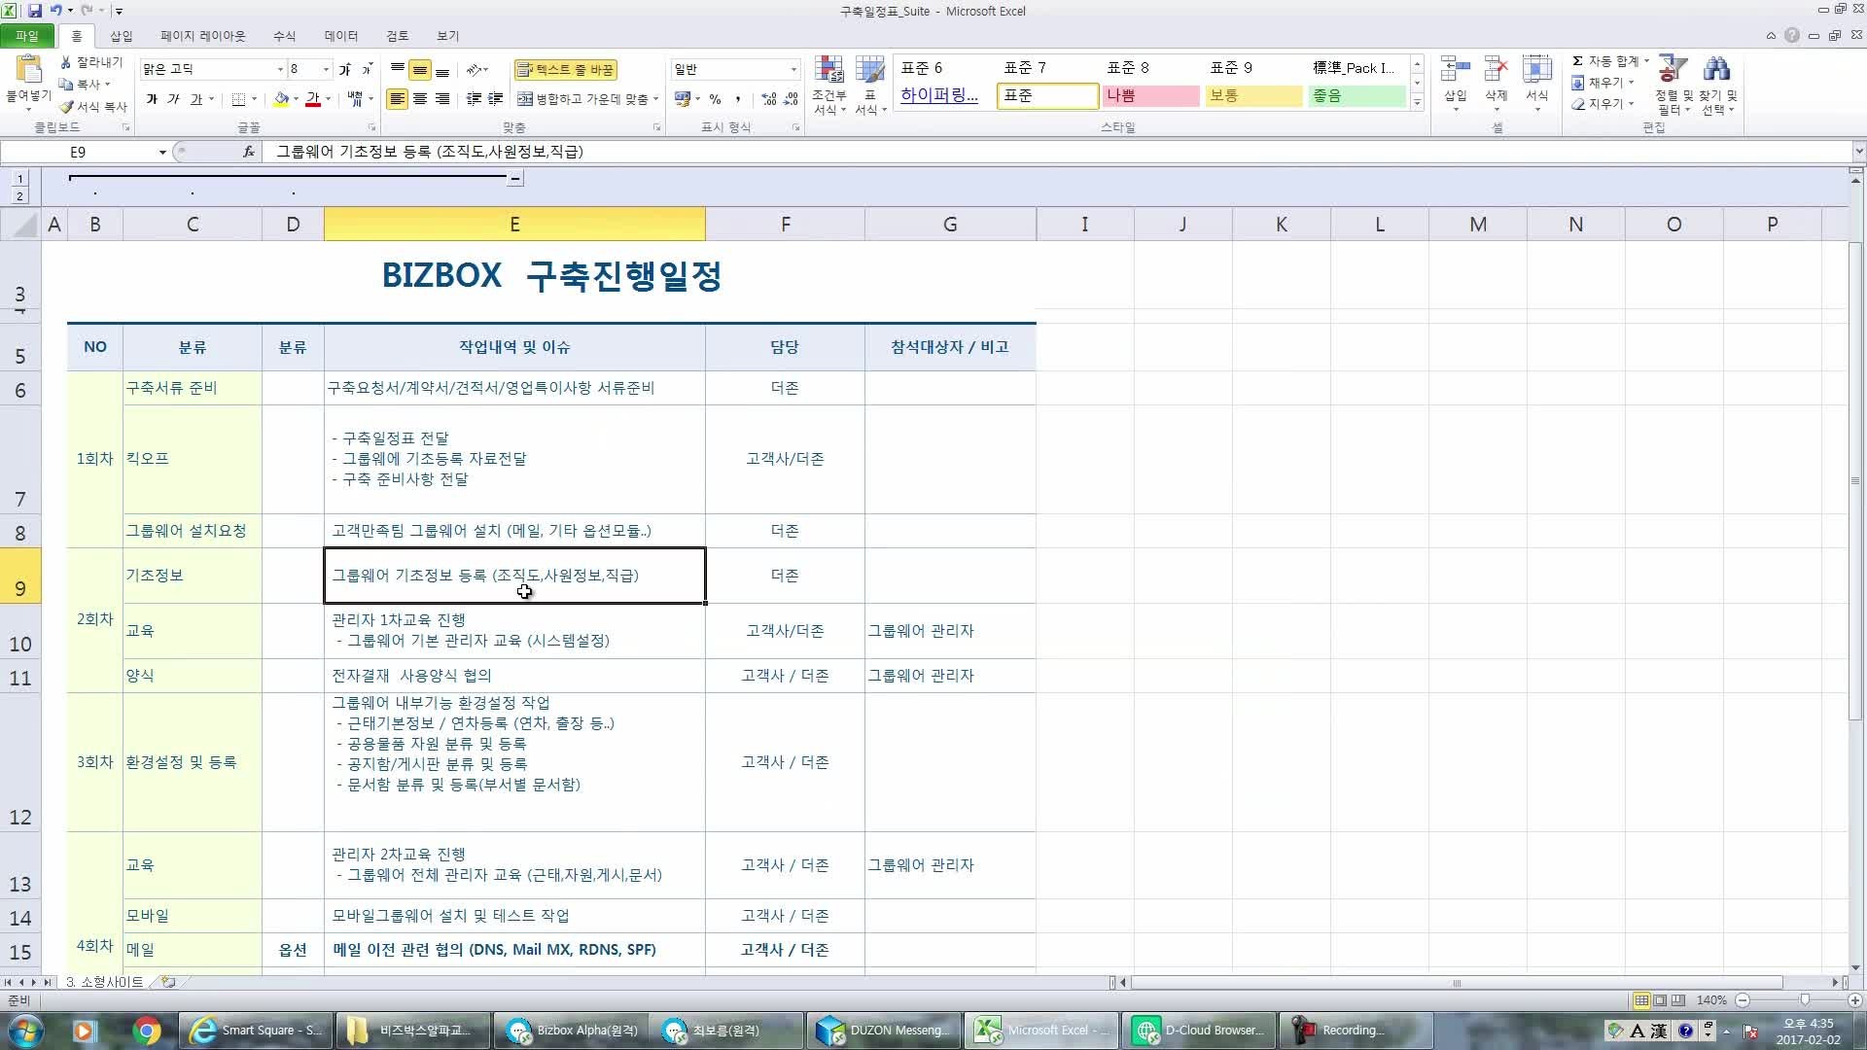Adjust the zoom slider at 140%
This screenshot has width=1867, height=1050.
(x=1805, y=1000)
